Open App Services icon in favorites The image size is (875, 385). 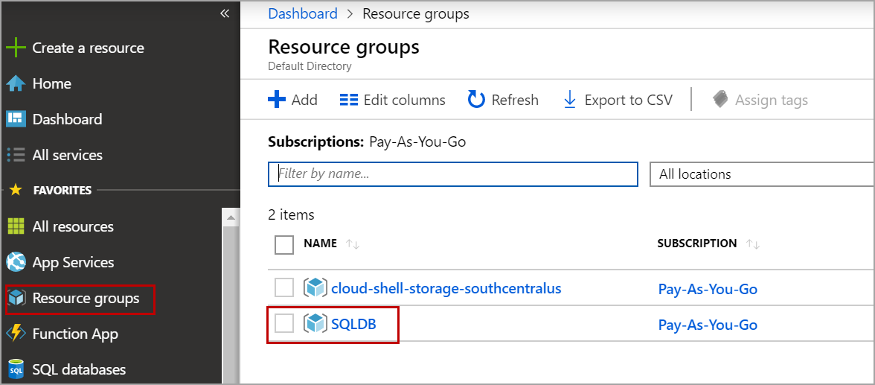pyautogui.click(x=16, y=262)
